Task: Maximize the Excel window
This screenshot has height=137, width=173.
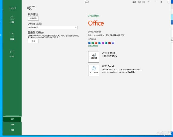Action: [161, 2]
